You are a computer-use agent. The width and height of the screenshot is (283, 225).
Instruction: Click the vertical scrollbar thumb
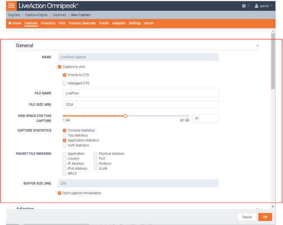point(273,61)
